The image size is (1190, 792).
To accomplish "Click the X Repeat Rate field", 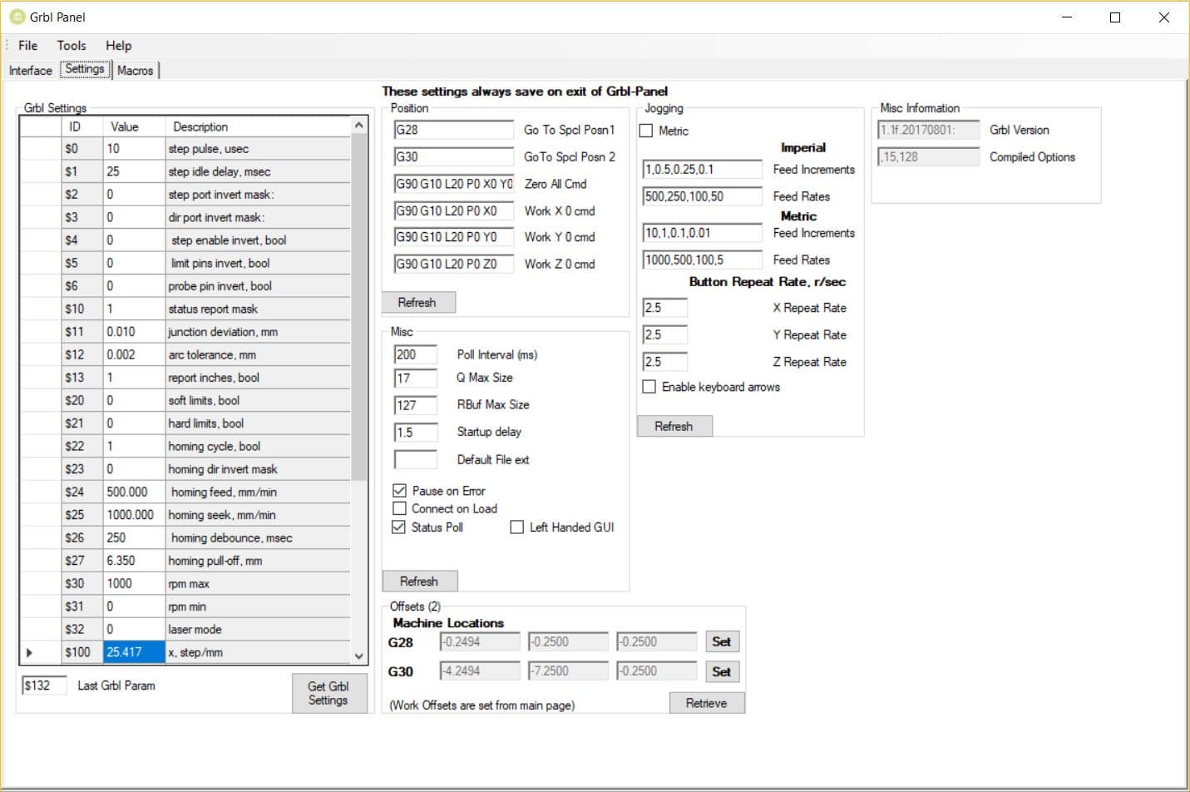I will pyautogui.click(x=663, y=307).
